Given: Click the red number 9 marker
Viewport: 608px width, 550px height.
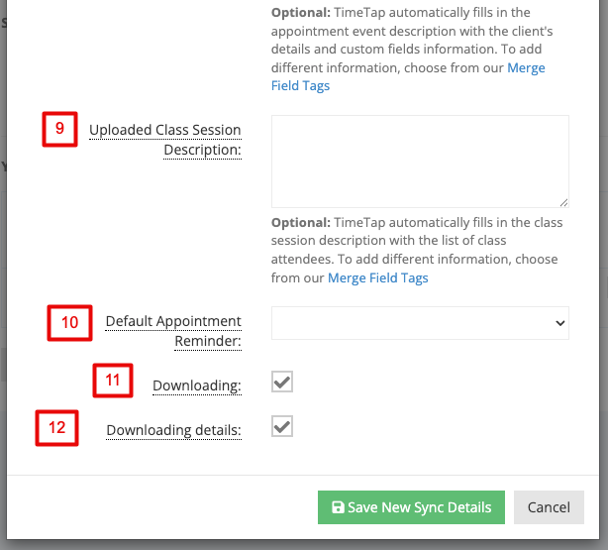Looking at the screenshot, I should [x=59, y=129].
